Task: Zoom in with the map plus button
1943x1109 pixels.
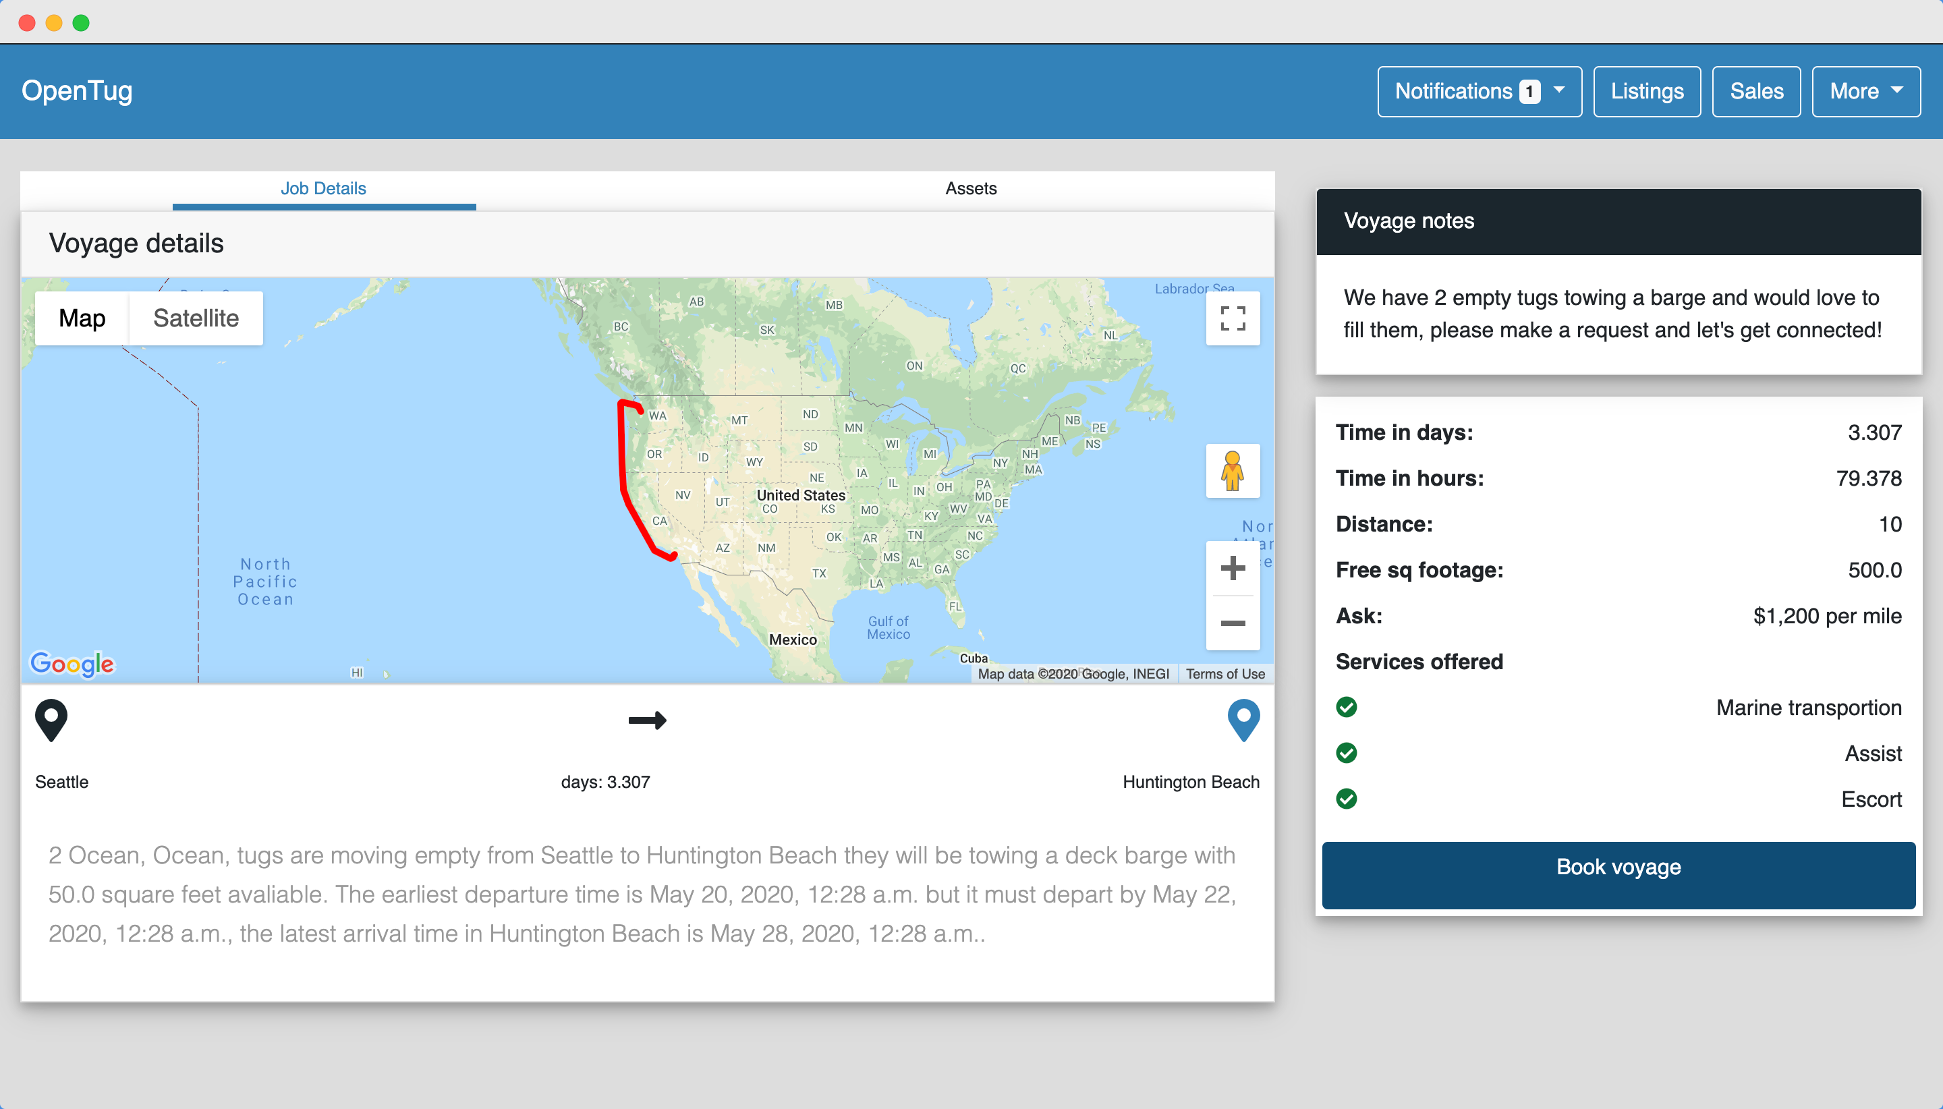Action: (x=1233, y=568)
